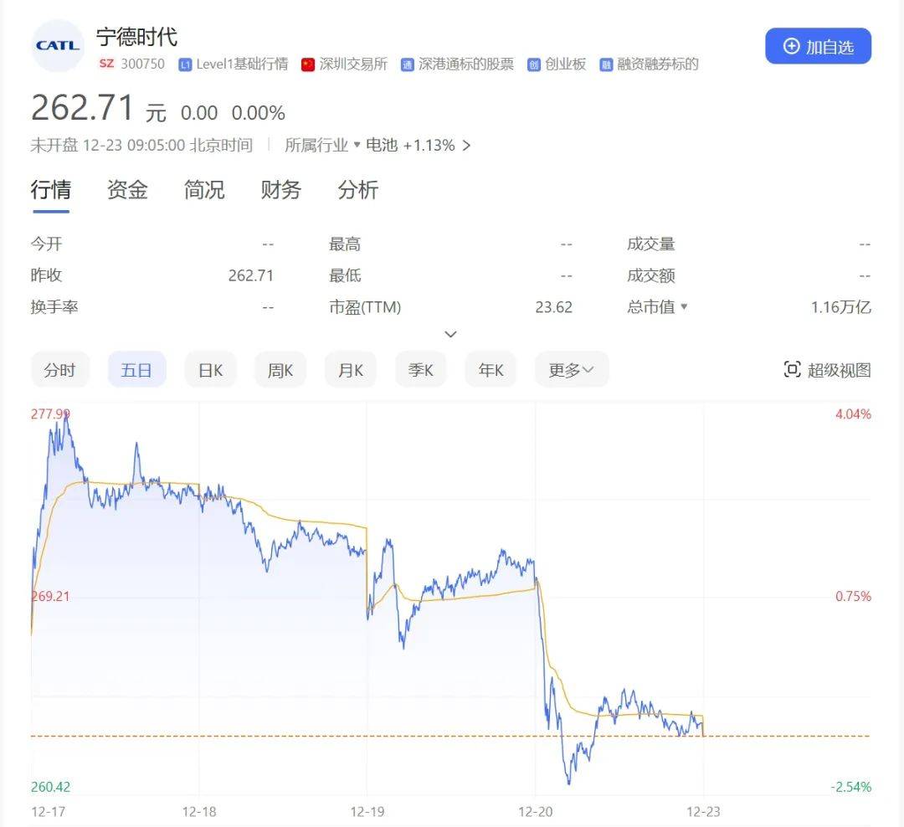Open the 更多 chart period dropdown
Viewport: 904px width, 827px height.
572,369
